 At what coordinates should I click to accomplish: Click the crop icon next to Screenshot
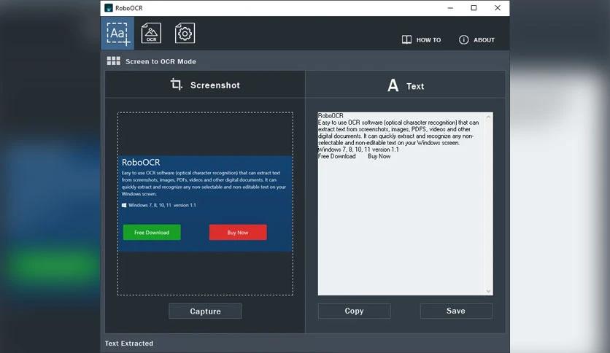tap(177, 84)
